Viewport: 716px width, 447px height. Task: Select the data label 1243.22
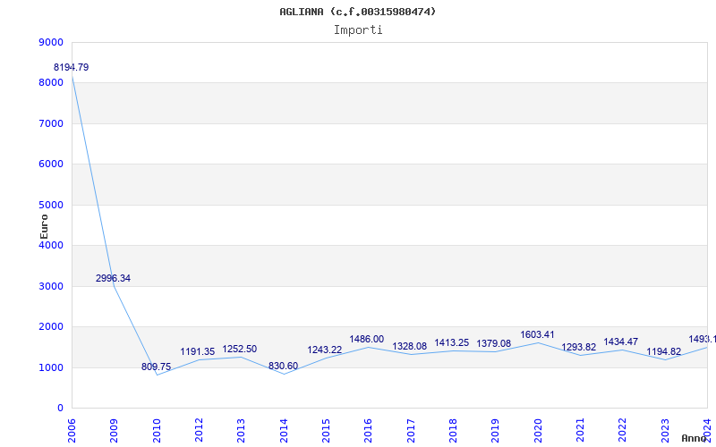325,350
